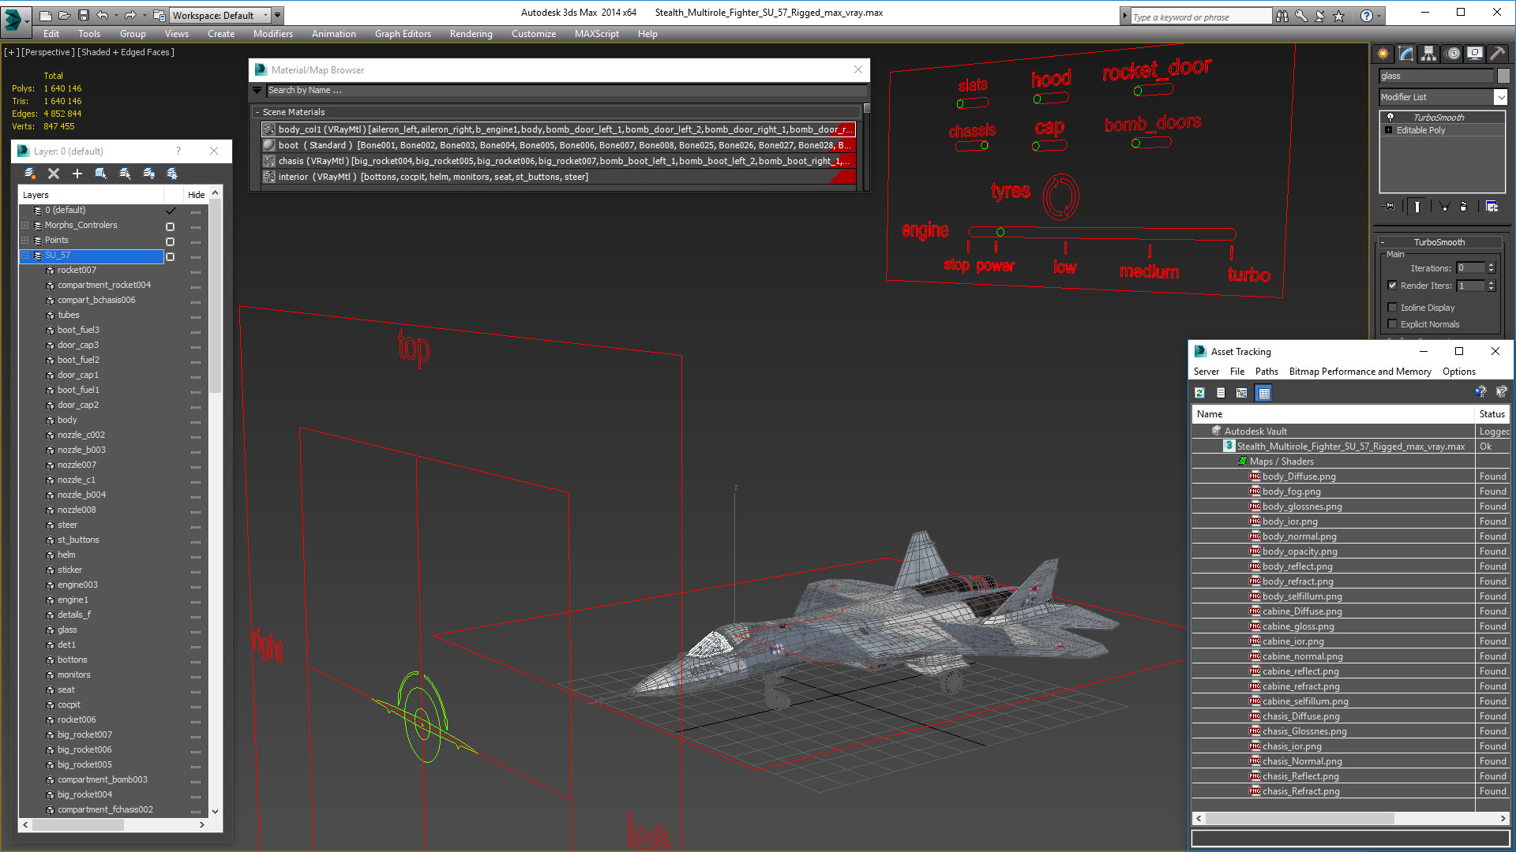Click Hide/Unhide All Layers icon
1516x852 pixels.
pyautogui.click(x=148, y=174)
